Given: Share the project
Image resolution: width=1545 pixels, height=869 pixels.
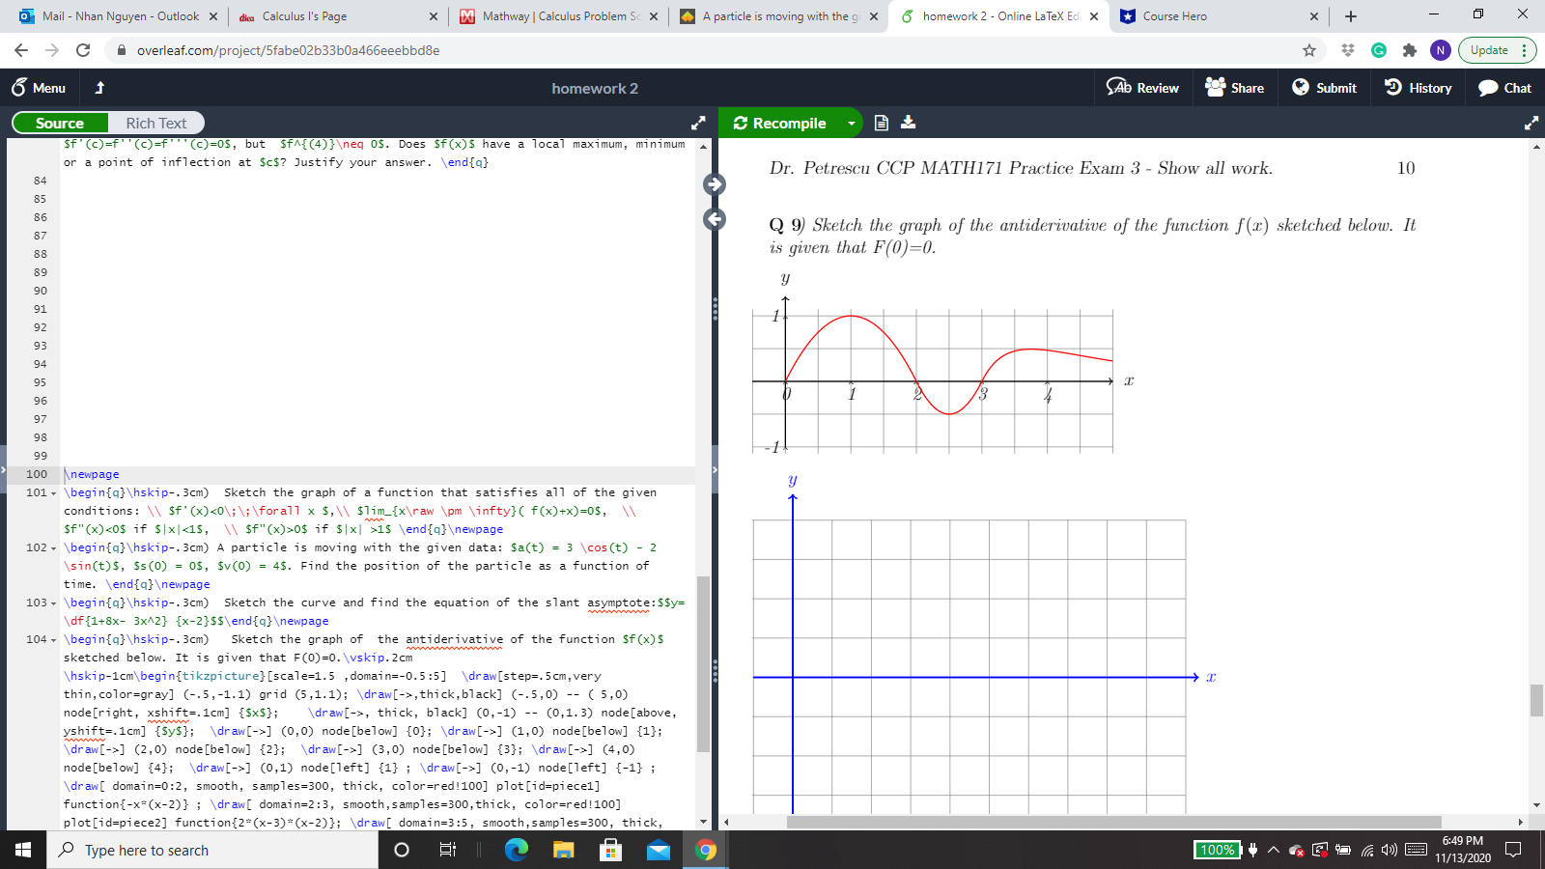Looking at the screenshot, I should click(x=1234, y=88).
